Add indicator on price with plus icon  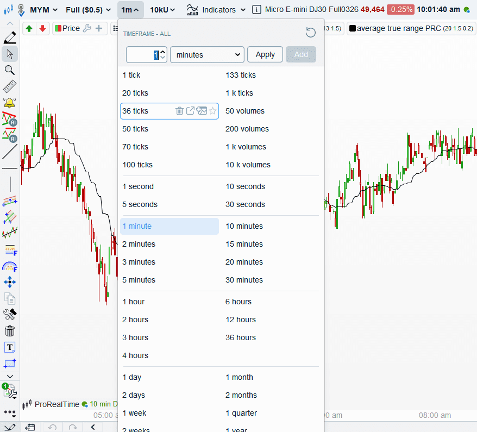point(99,28)
